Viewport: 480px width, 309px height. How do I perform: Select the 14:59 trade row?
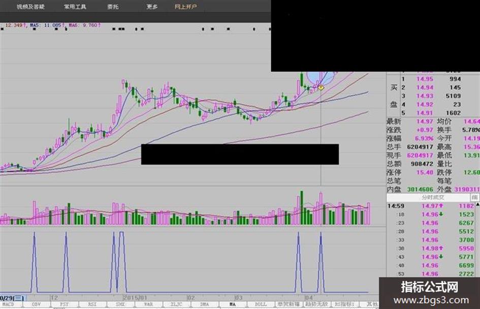click(431, 206)
